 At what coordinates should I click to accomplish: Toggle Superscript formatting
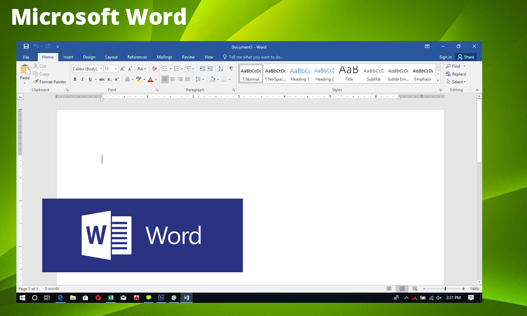(116, 80)
